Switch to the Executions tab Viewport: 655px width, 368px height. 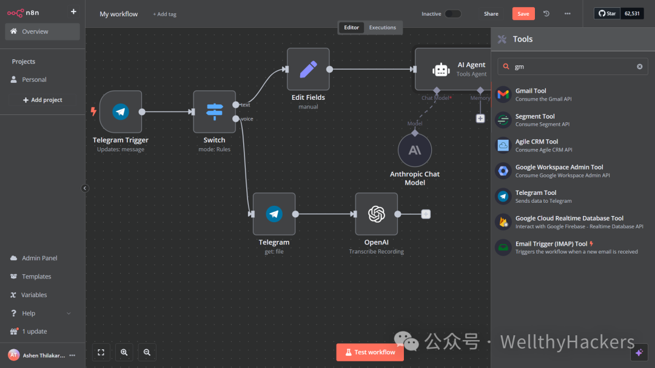[x=382, y=27]
